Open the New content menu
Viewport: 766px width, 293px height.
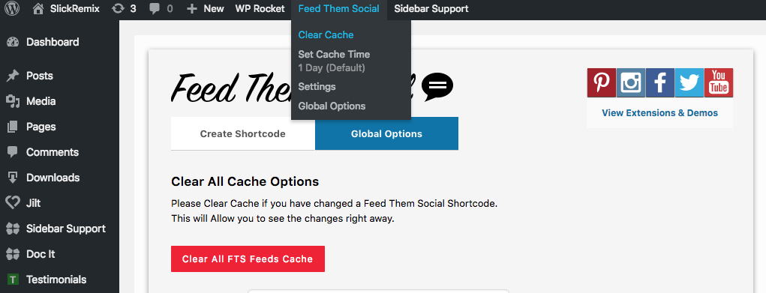click(205, 9)
